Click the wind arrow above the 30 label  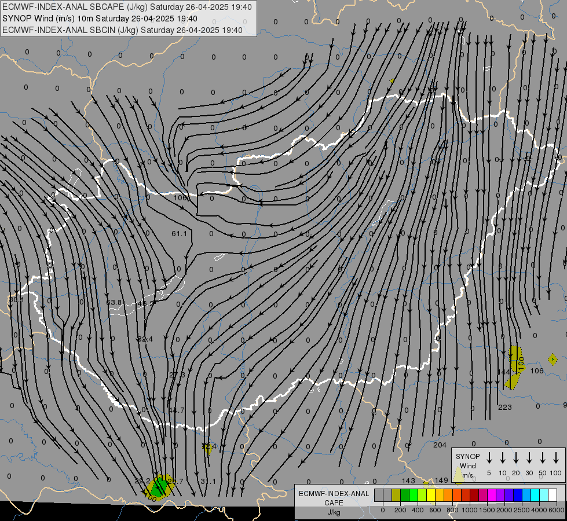click(x=529, y=458)
